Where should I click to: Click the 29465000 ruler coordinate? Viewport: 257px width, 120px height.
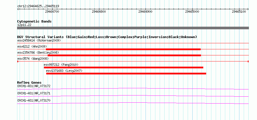click(x=192, y=12)
